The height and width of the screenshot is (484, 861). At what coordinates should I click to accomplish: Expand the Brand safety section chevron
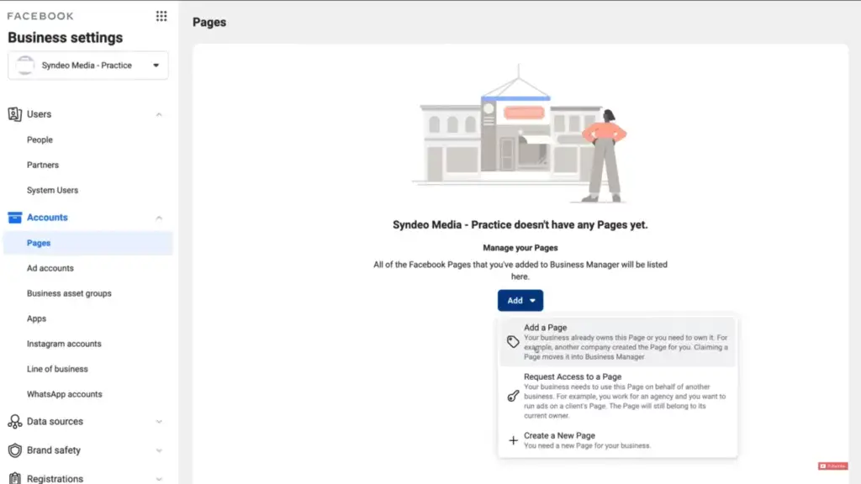(159, 450)
